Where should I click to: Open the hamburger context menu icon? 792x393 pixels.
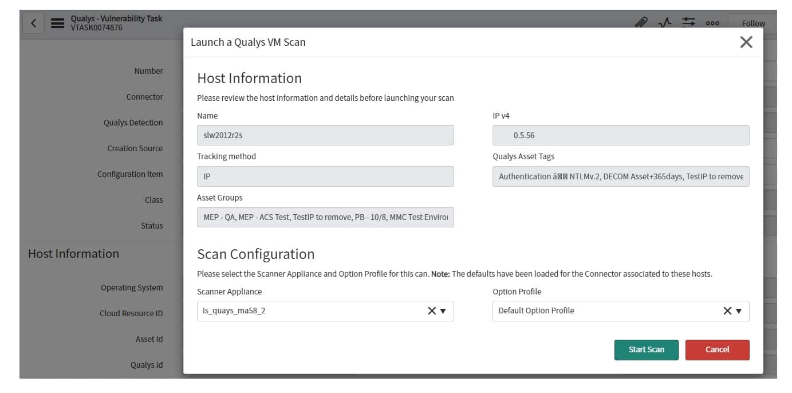[57, 23]
